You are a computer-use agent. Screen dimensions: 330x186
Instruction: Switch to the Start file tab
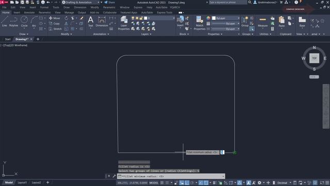(x=8, y=39)
